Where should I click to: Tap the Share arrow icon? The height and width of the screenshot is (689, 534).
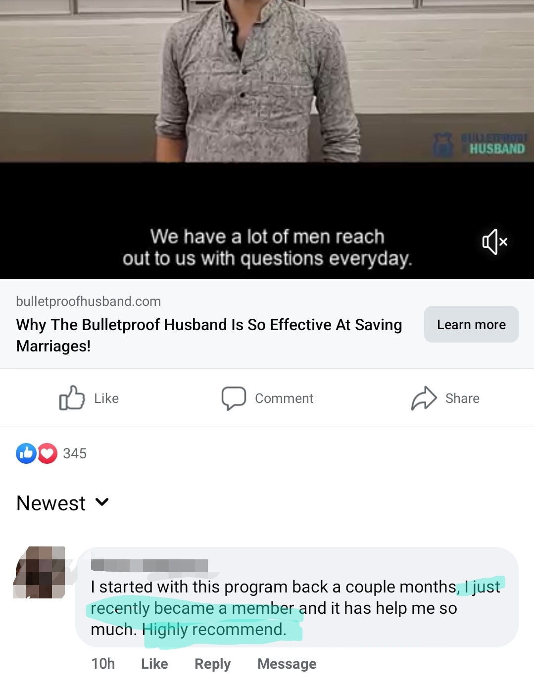point(424,398)
